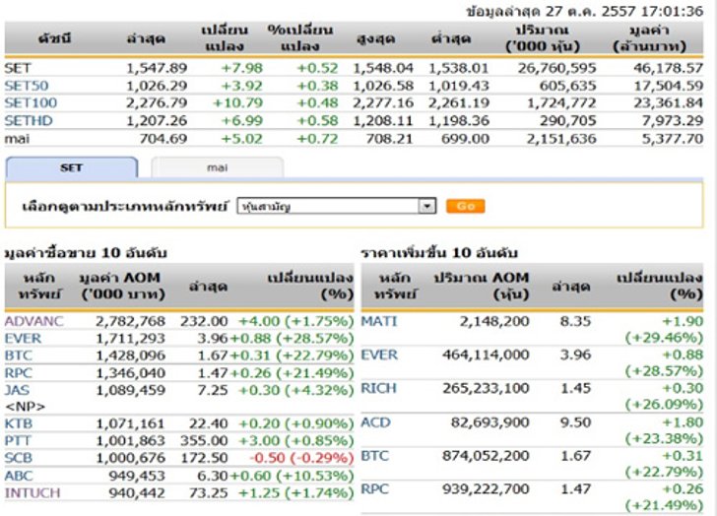The image size is (717, 516).
Task: Open the ABC stock link
Action: coord(19,476)
